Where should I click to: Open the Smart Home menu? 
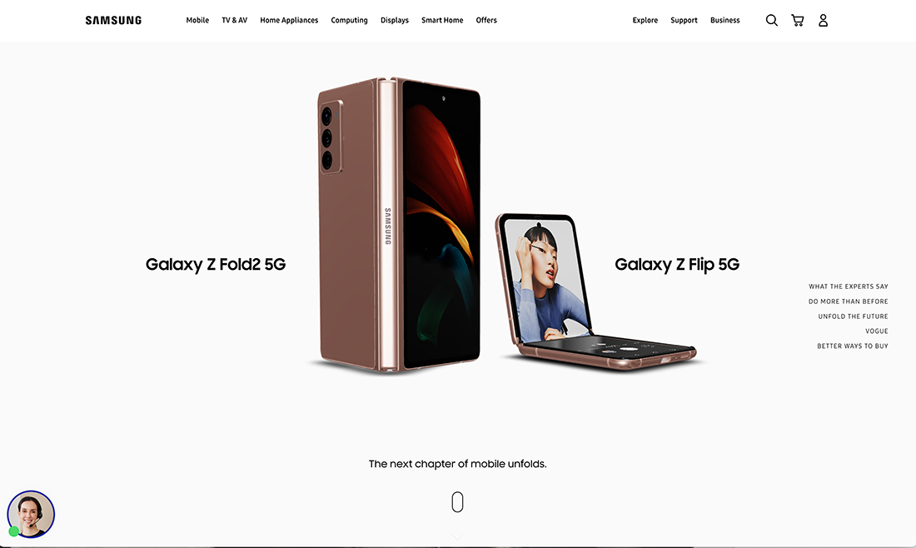point(442,21)
